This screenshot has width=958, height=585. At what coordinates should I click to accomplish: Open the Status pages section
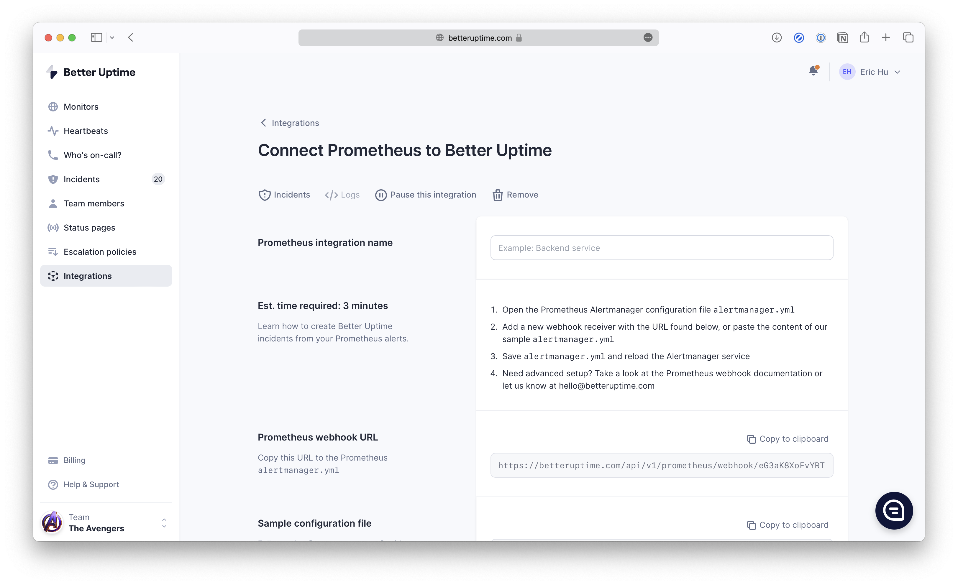(x=89, y=227)
